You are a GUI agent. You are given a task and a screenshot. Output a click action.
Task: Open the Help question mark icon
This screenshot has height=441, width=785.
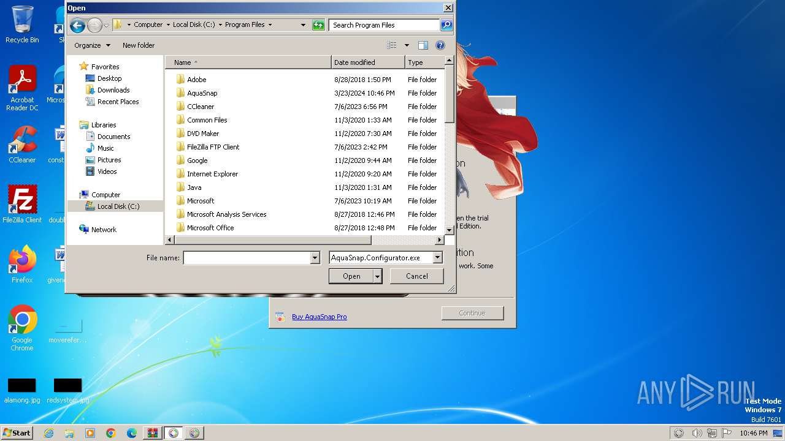click(x=440, y=45)
